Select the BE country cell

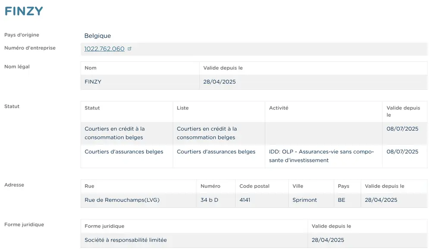341,200
